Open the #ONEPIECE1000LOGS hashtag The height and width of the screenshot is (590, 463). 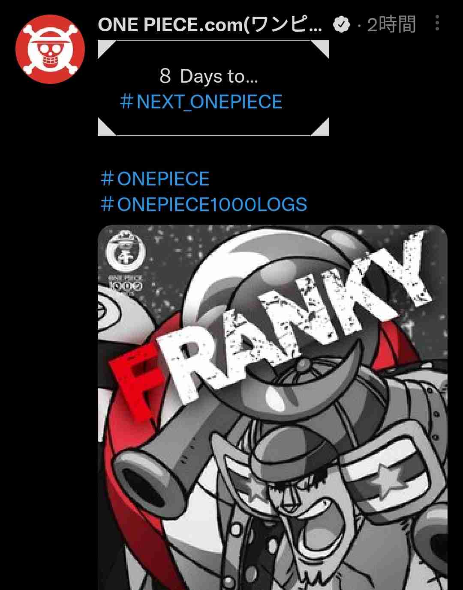204,204
